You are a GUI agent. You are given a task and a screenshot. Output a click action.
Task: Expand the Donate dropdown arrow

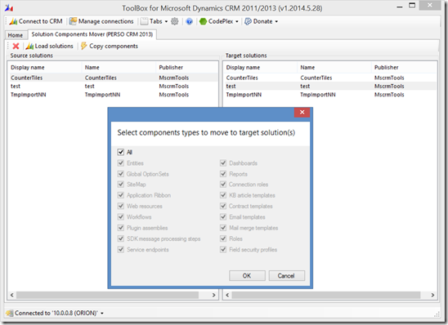coord(276,21)
